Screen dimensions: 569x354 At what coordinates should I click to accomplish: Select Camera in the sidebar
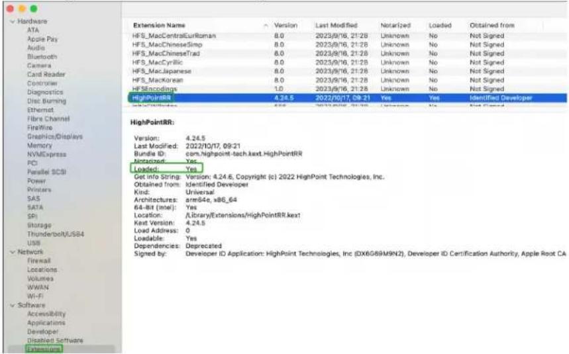pos(39,66)
